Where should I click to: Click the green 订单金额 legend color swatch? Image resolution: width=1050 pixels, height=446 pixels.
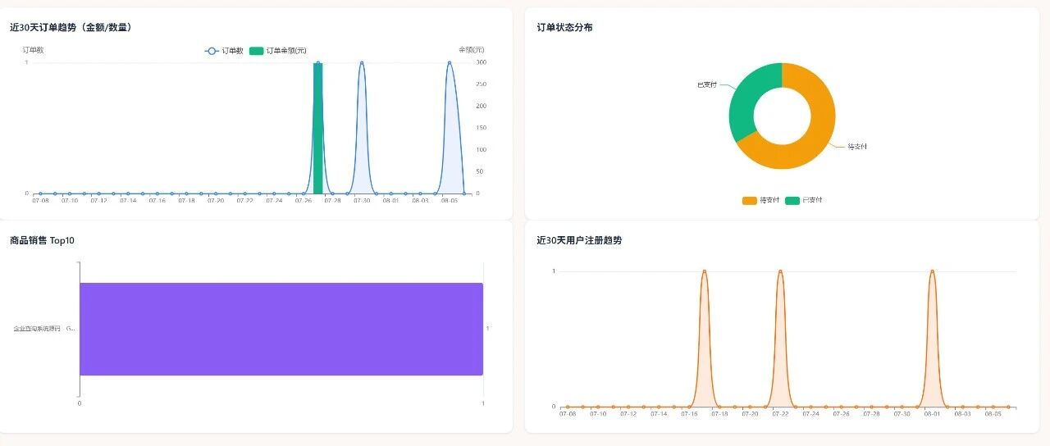click(x=256, y=51)
